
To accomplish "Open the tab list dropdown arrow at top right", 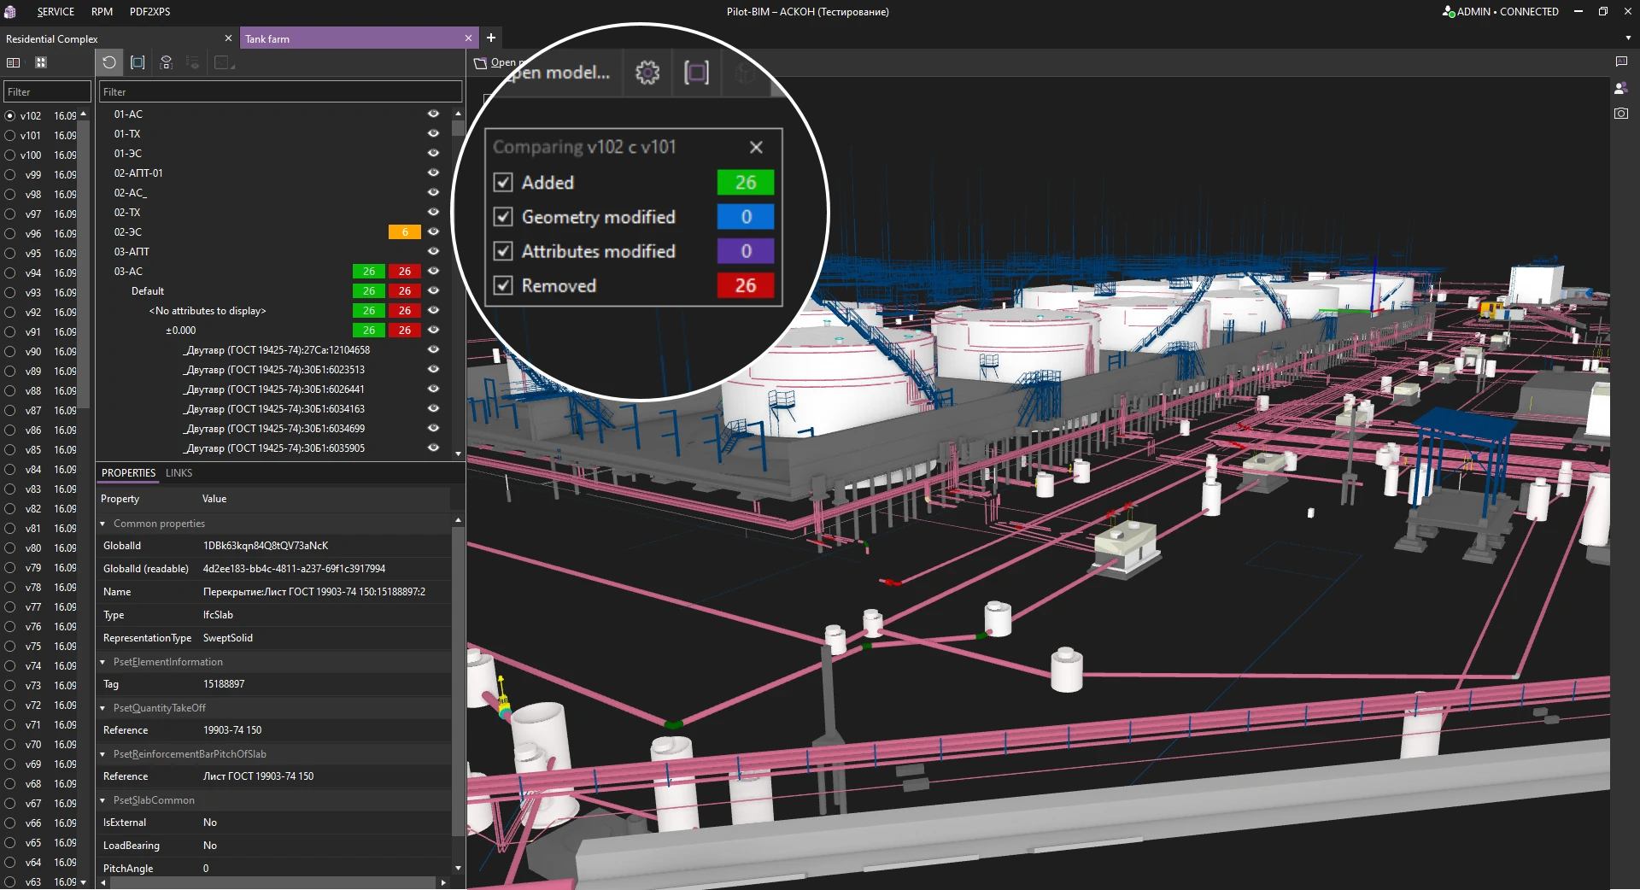I will coord(1627,38).
